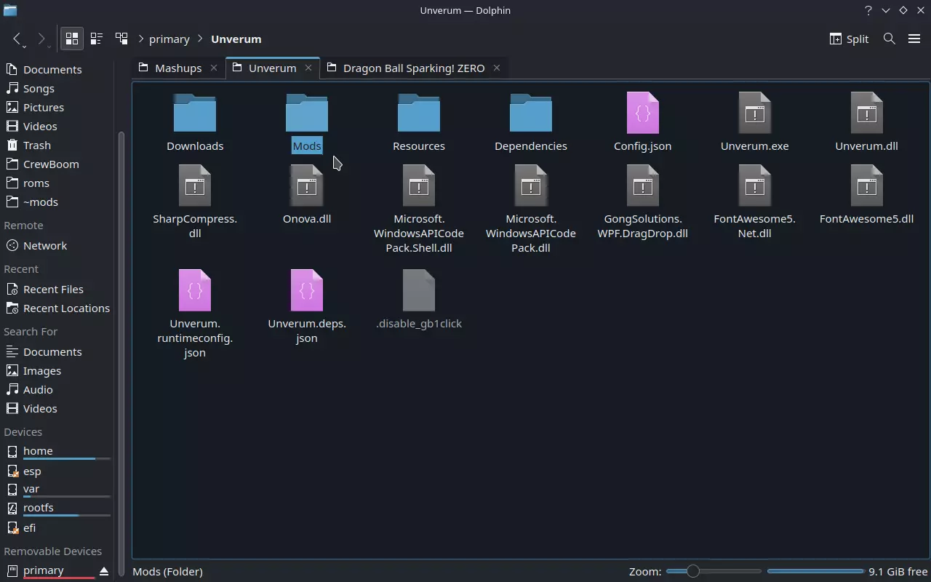
Task: Expand the breadcrumb arrow before primary
Action: (141, 39)
